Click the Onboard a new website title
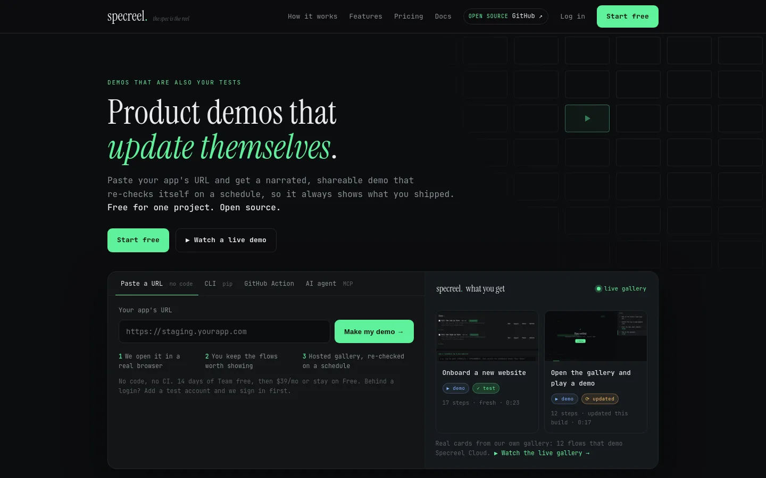 click(484, 373)
